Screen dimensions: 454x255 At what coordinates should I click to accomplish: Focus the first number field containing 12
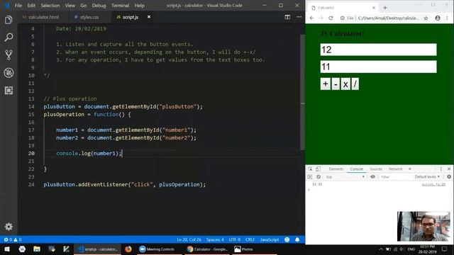tap(378, 50)
